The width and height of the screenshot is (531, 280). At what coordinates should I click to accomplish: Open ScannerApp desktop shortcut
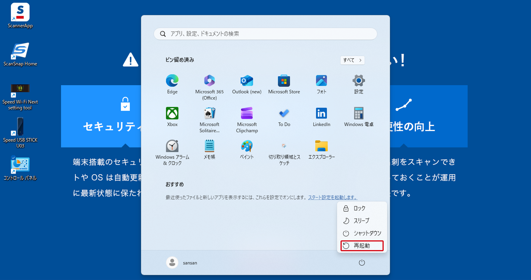point(20,16)
